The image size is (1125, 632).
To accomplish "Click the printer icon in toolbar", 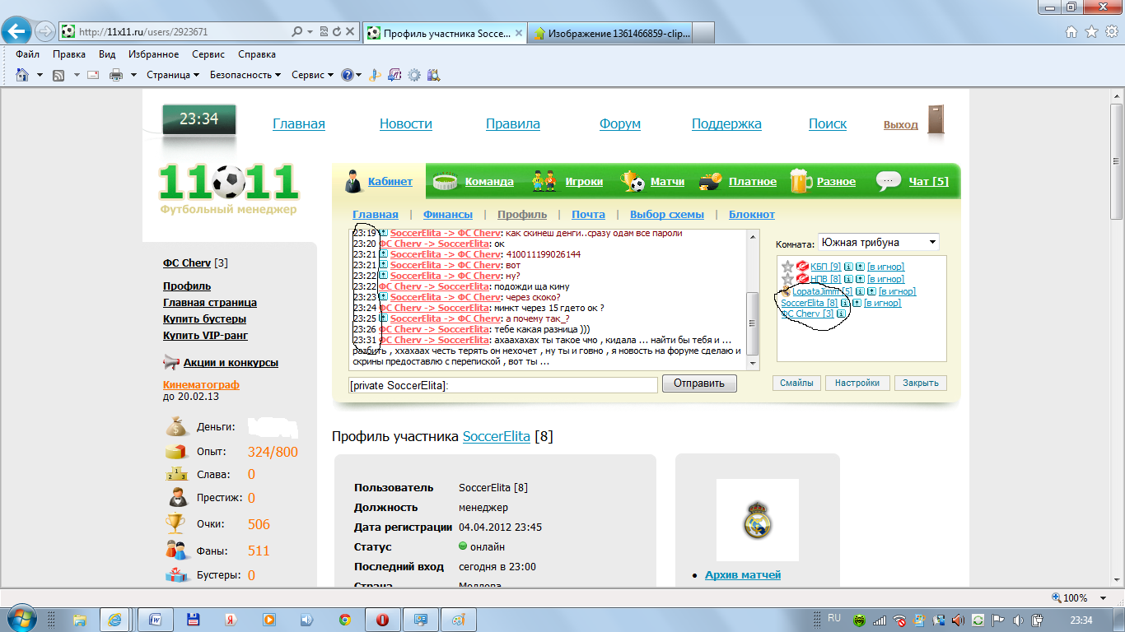I will [116, 75].
